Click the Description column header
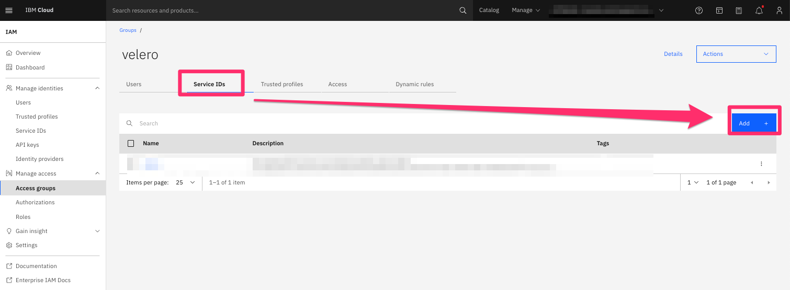 pyautogui.click(x=268, y=143)
